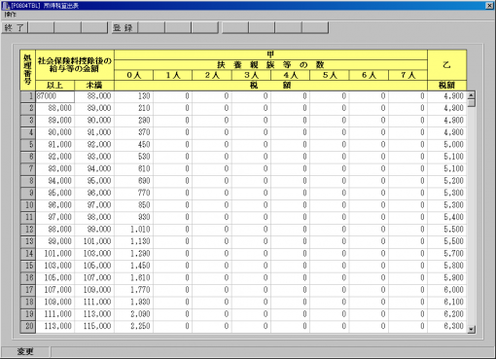Click the vertical scrollbar thumb
Screen dimensions: 496x359
click(472, 103)
